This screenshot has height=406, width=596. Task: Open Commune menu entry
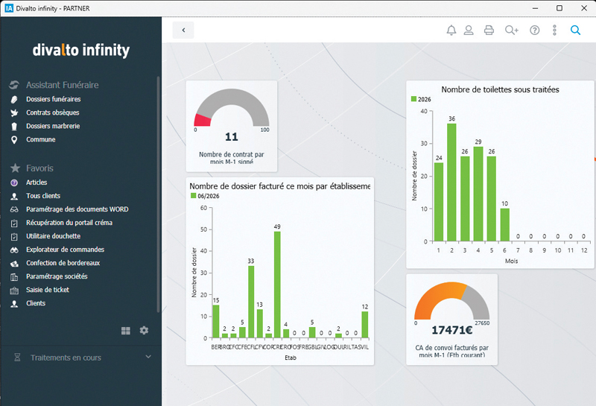click(41, 139)
